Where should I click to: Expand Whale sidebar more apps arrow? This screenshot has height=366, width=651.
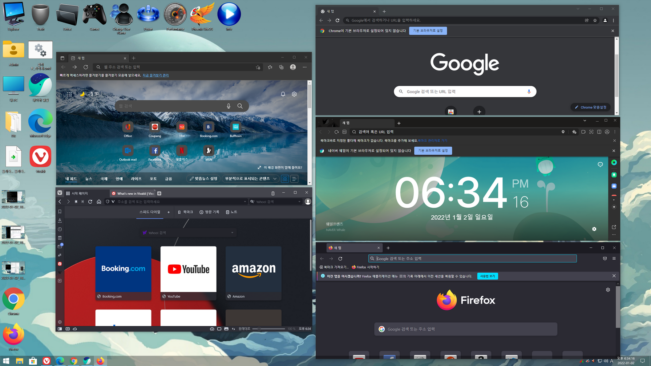coord(614,200)
